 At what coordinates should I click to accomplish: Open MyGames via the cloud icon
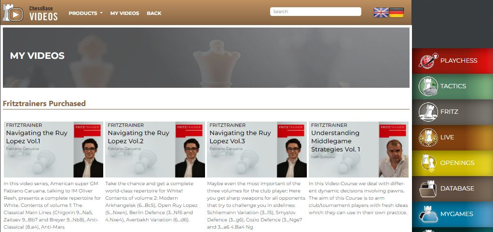(x=428, y=214)
